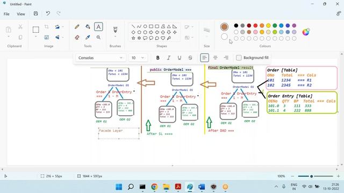Image resolution: width=344 pixels, height=193 pixels.
Task: Open Word from the taskbar
Action: (202, 187)
